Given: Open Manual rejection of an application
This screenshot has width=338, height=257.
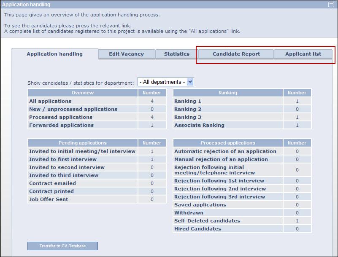Looking at the screenshot, I should coord(221,159).
